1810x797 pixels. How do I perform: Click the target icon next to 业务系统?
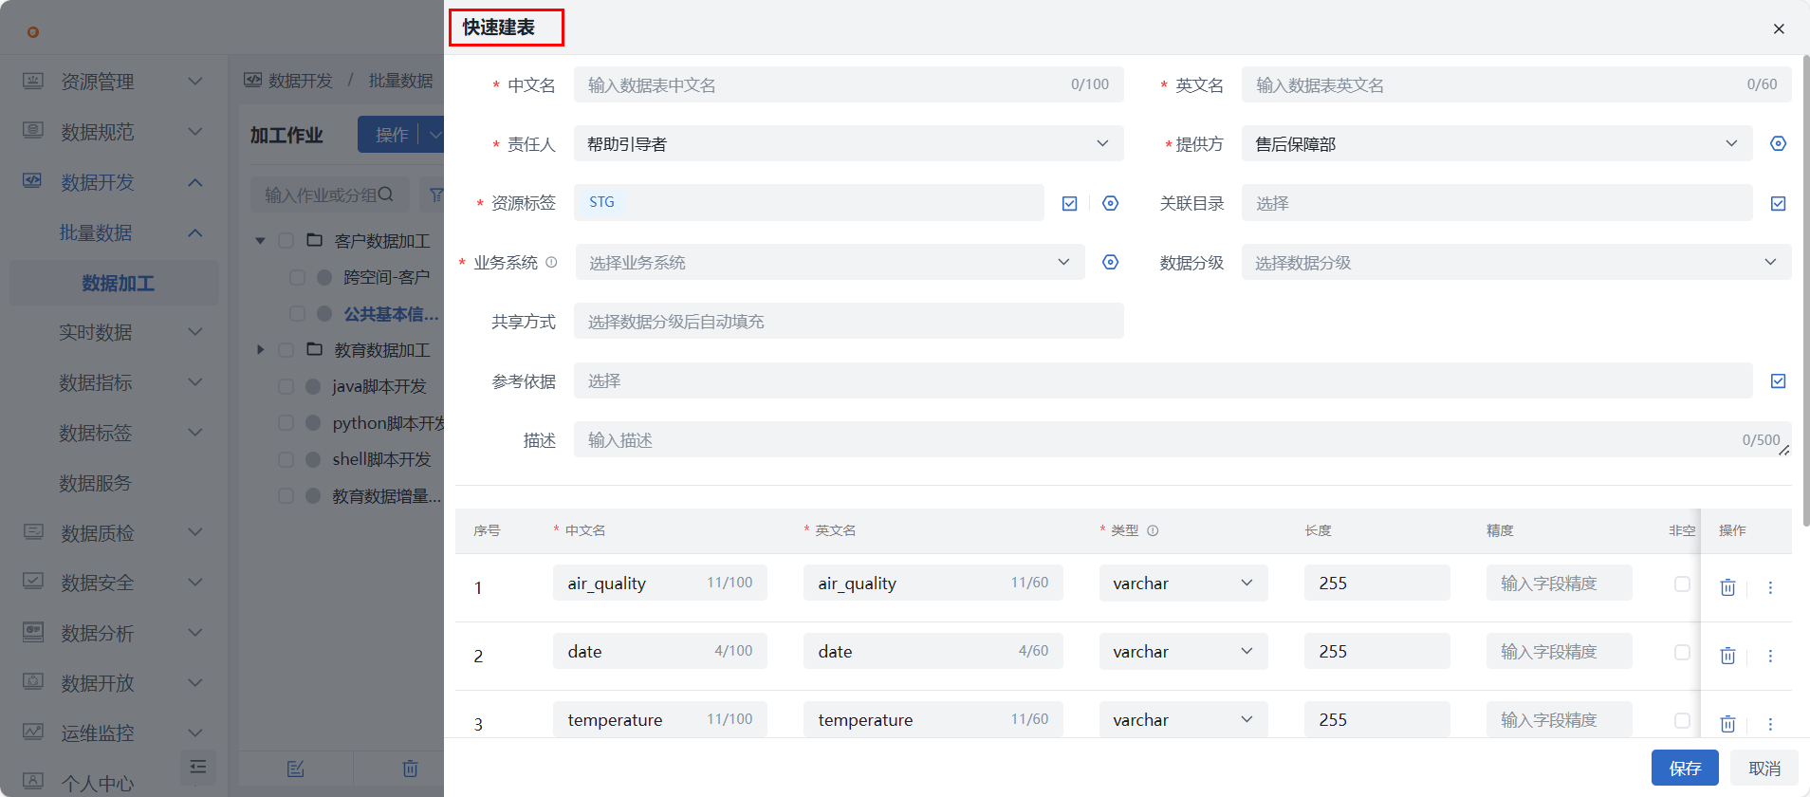1110,262
